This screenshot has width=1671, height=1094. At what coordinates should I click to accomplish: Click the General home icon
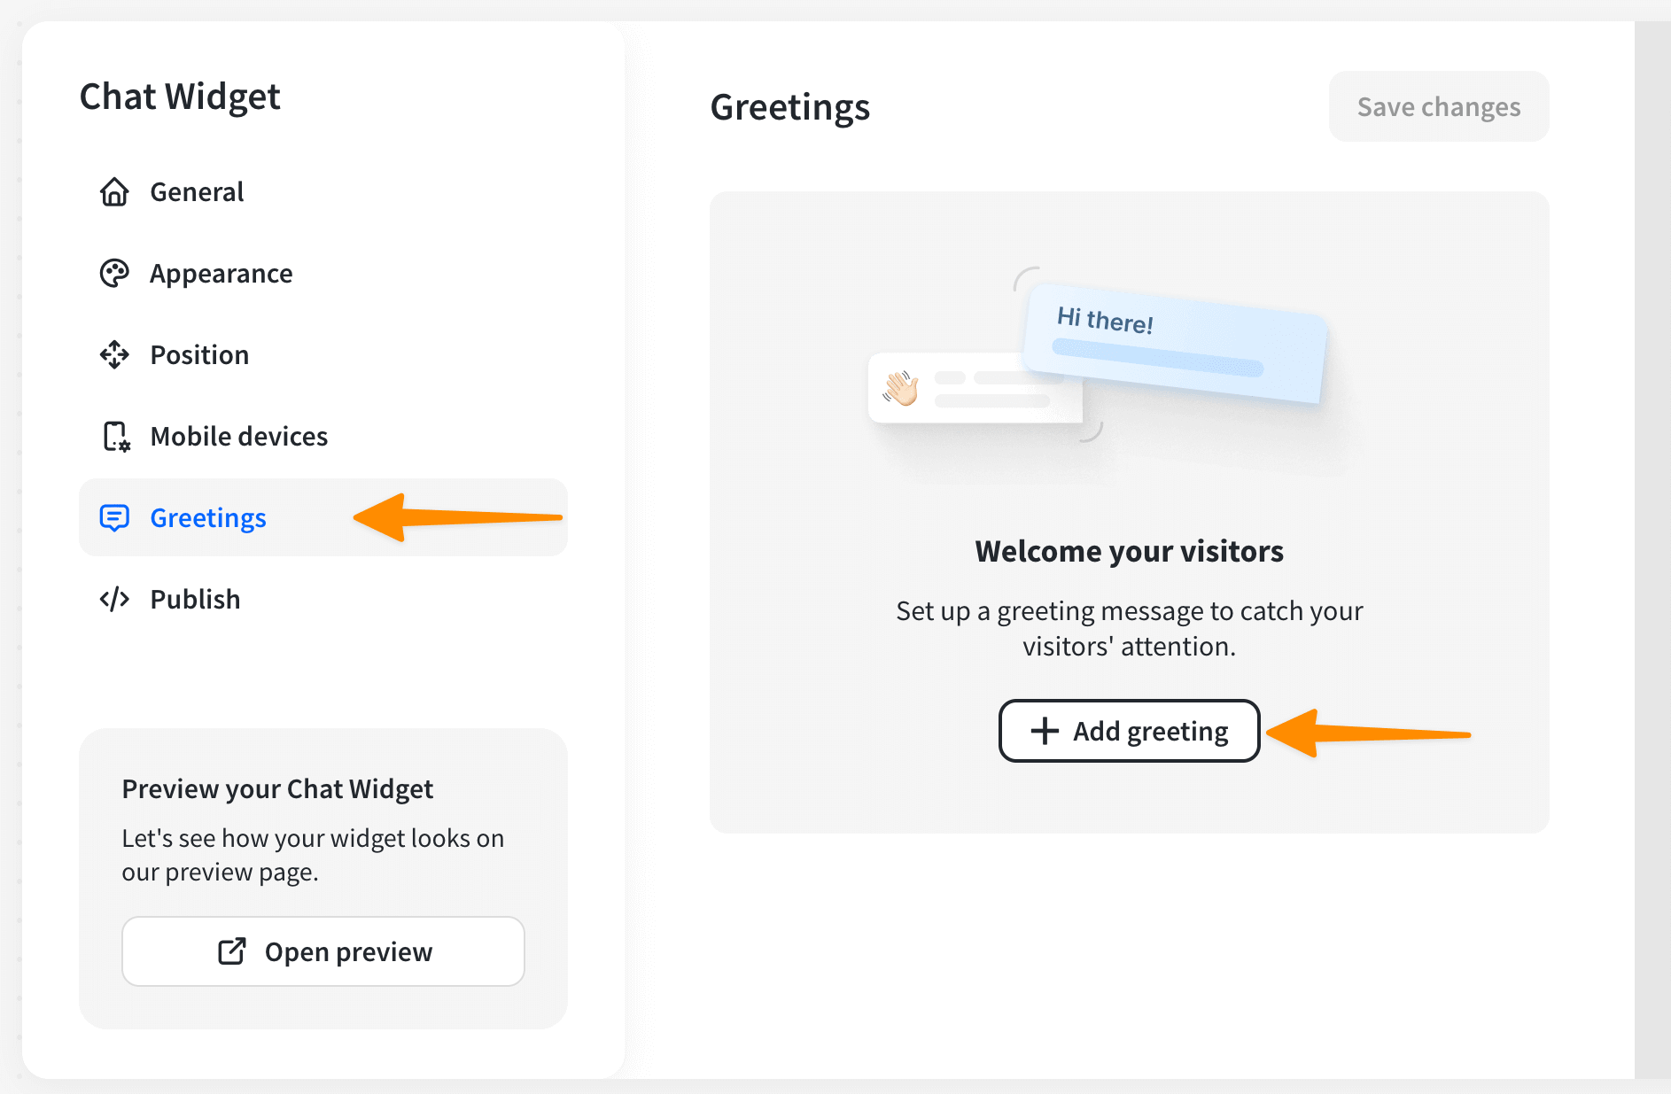[x=114, y=191]
